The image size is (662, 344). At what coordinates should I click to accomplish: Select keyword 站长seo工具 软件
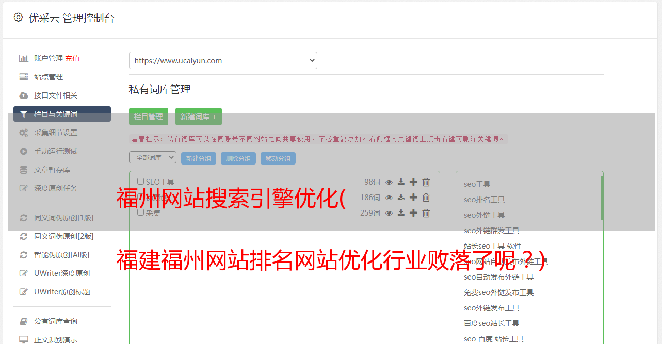click(x=492, y=246)
